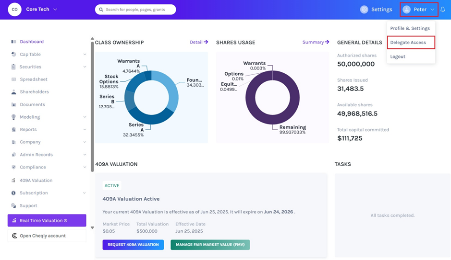Viewport: 451px width, 260px height.
Task: Open the Core Tech company dropdown
Action: point(41,10)
